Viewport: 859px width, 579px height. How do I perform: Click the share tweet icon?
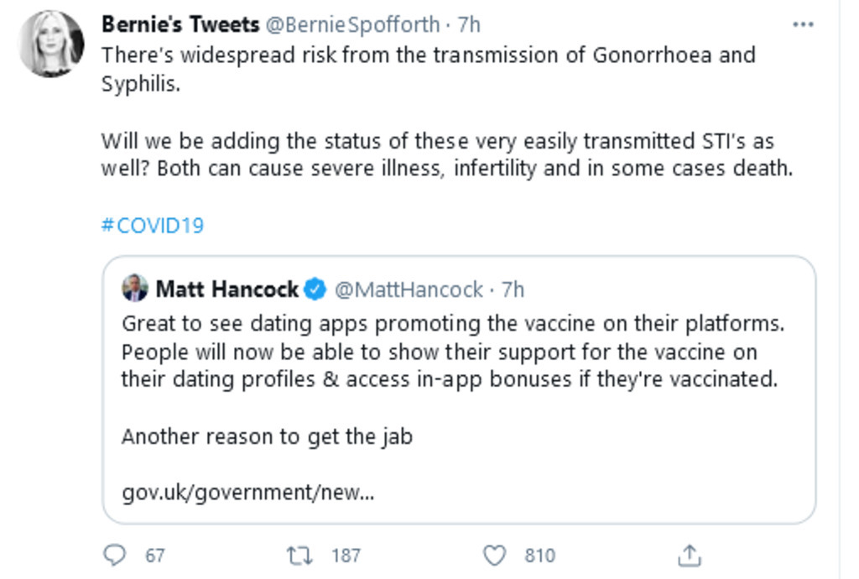point(689,555)
